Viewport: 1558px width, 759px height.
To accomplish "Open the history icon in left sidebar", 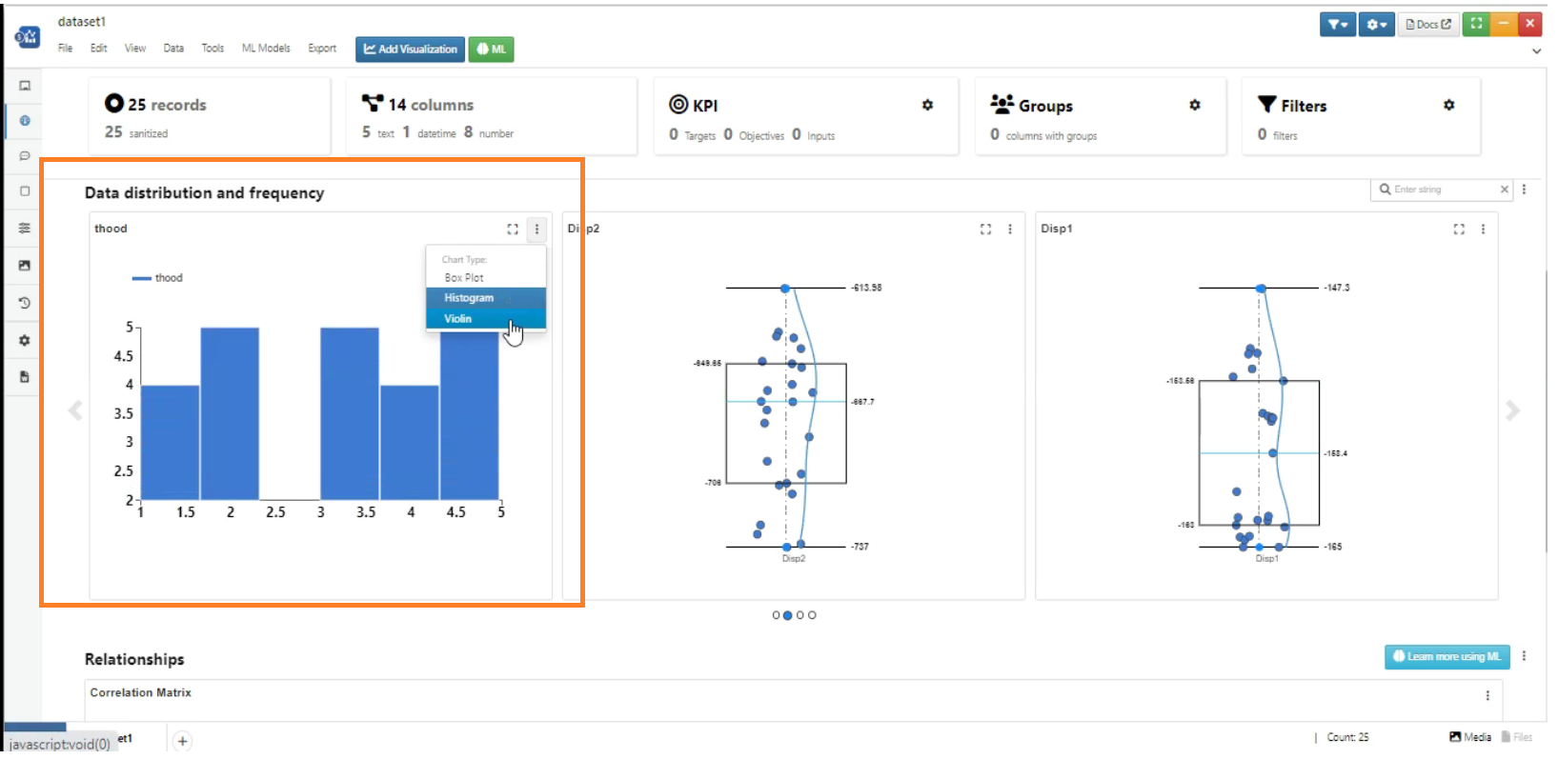I will point(25,303).
